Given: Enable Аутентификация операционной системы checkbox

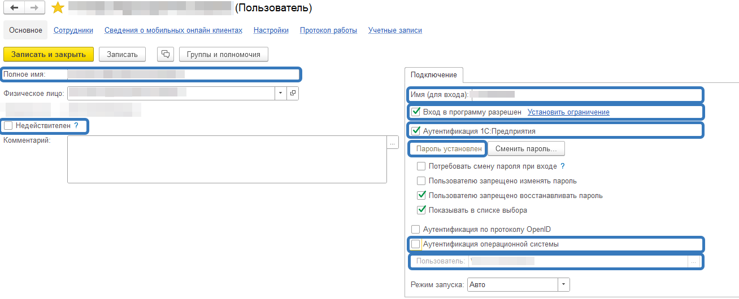Looking at the screenshot, I should 416,244.
